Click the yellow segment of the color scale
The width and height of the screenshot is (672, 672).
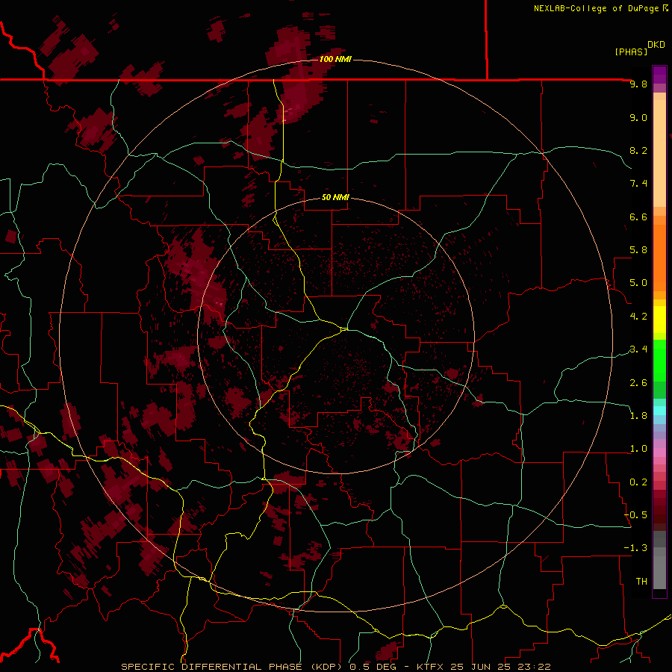[659, 320]
